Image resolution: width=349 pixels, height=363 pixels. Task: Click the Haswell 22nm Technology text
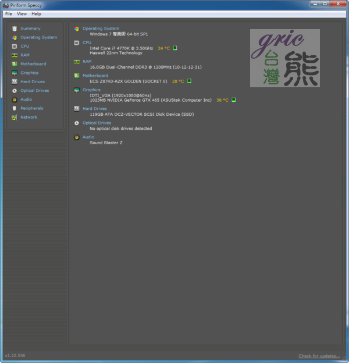point(116,53)
